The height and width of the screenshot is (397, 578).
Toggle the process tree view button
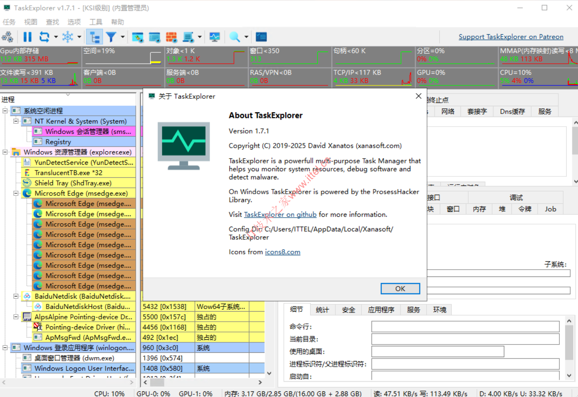tap(94, 37)
